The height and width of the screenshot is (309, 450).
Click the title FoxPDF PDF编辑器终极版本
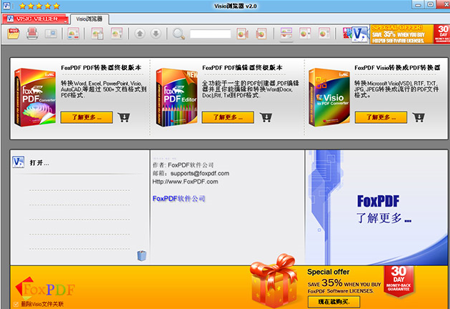click(x=242, y=68)
